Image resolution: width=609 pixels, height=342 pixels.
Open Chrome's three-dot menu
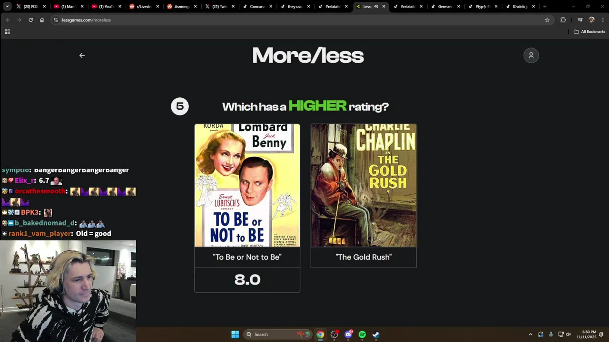click(603, 20)
